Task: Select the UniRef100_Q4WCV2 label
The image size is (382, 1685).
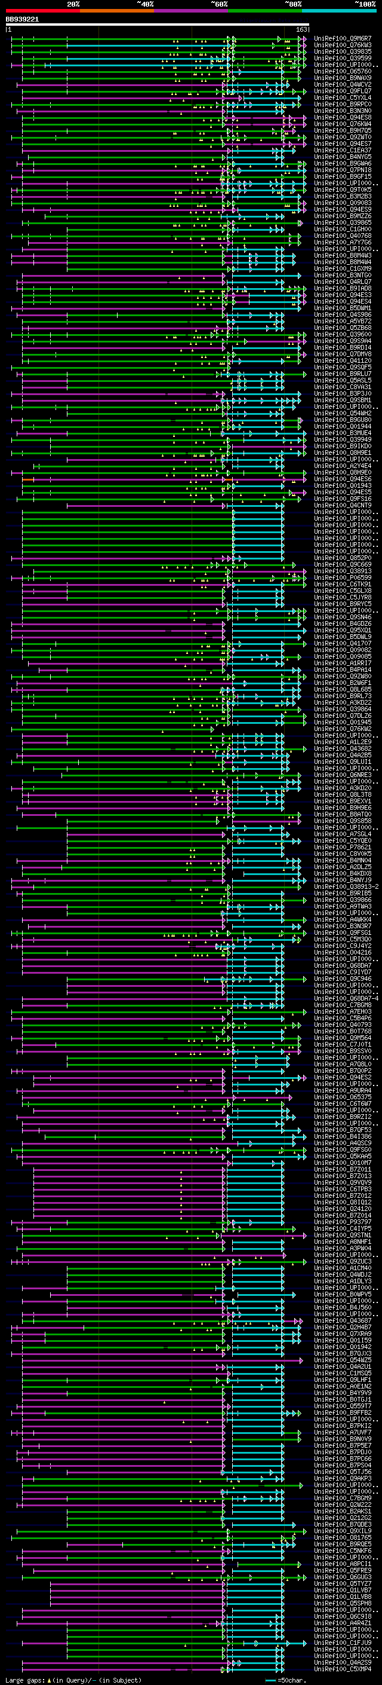Action: click(343, 84)
